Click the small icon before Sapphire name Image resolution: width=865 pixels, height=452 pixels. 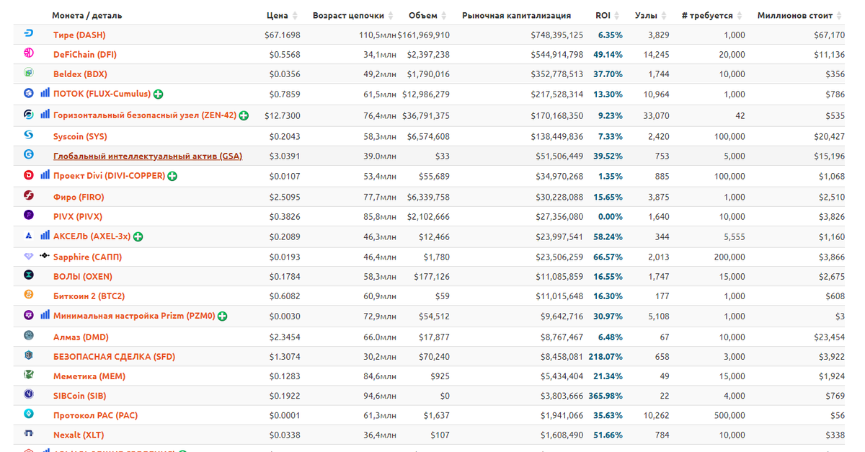tap(45, 256)
